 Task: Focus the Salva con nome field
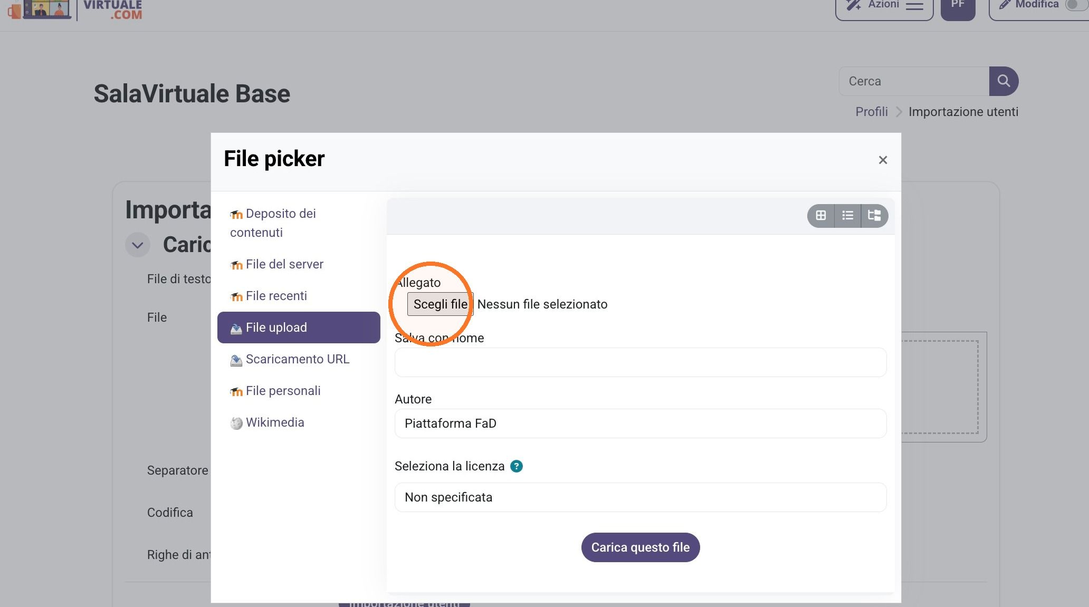click(641, 362)
